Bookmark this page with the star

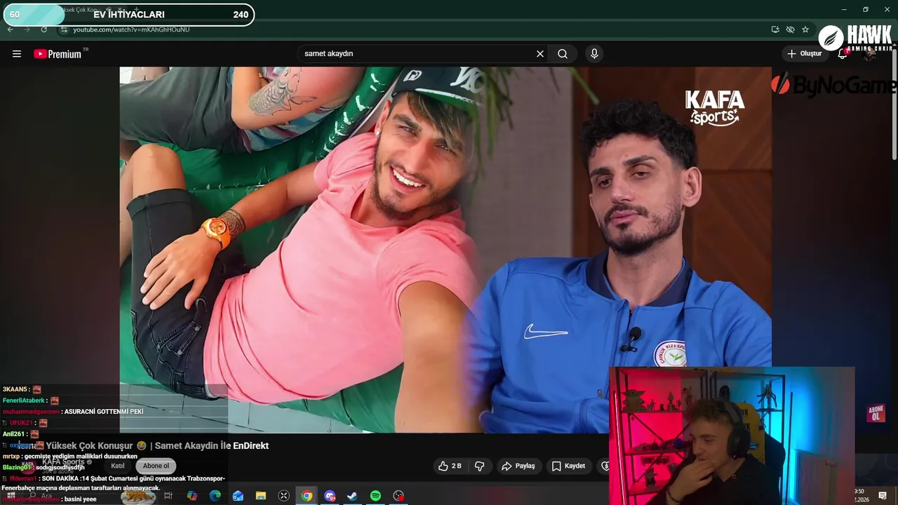[805, 29]
